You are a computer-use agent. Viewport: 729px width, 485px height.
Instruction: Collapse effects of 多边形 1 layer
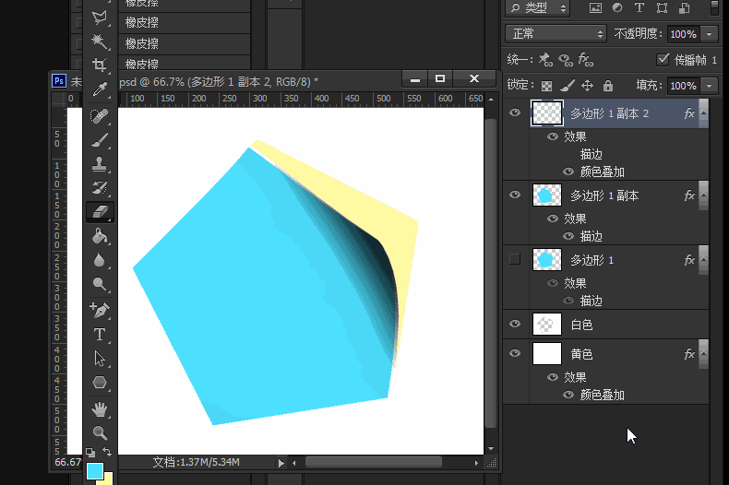click(x=703, y=260)
